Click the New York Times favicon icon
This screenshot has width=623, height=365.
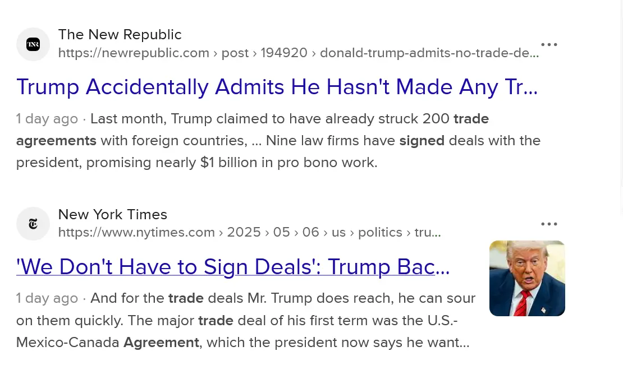(x=33, y=224)
